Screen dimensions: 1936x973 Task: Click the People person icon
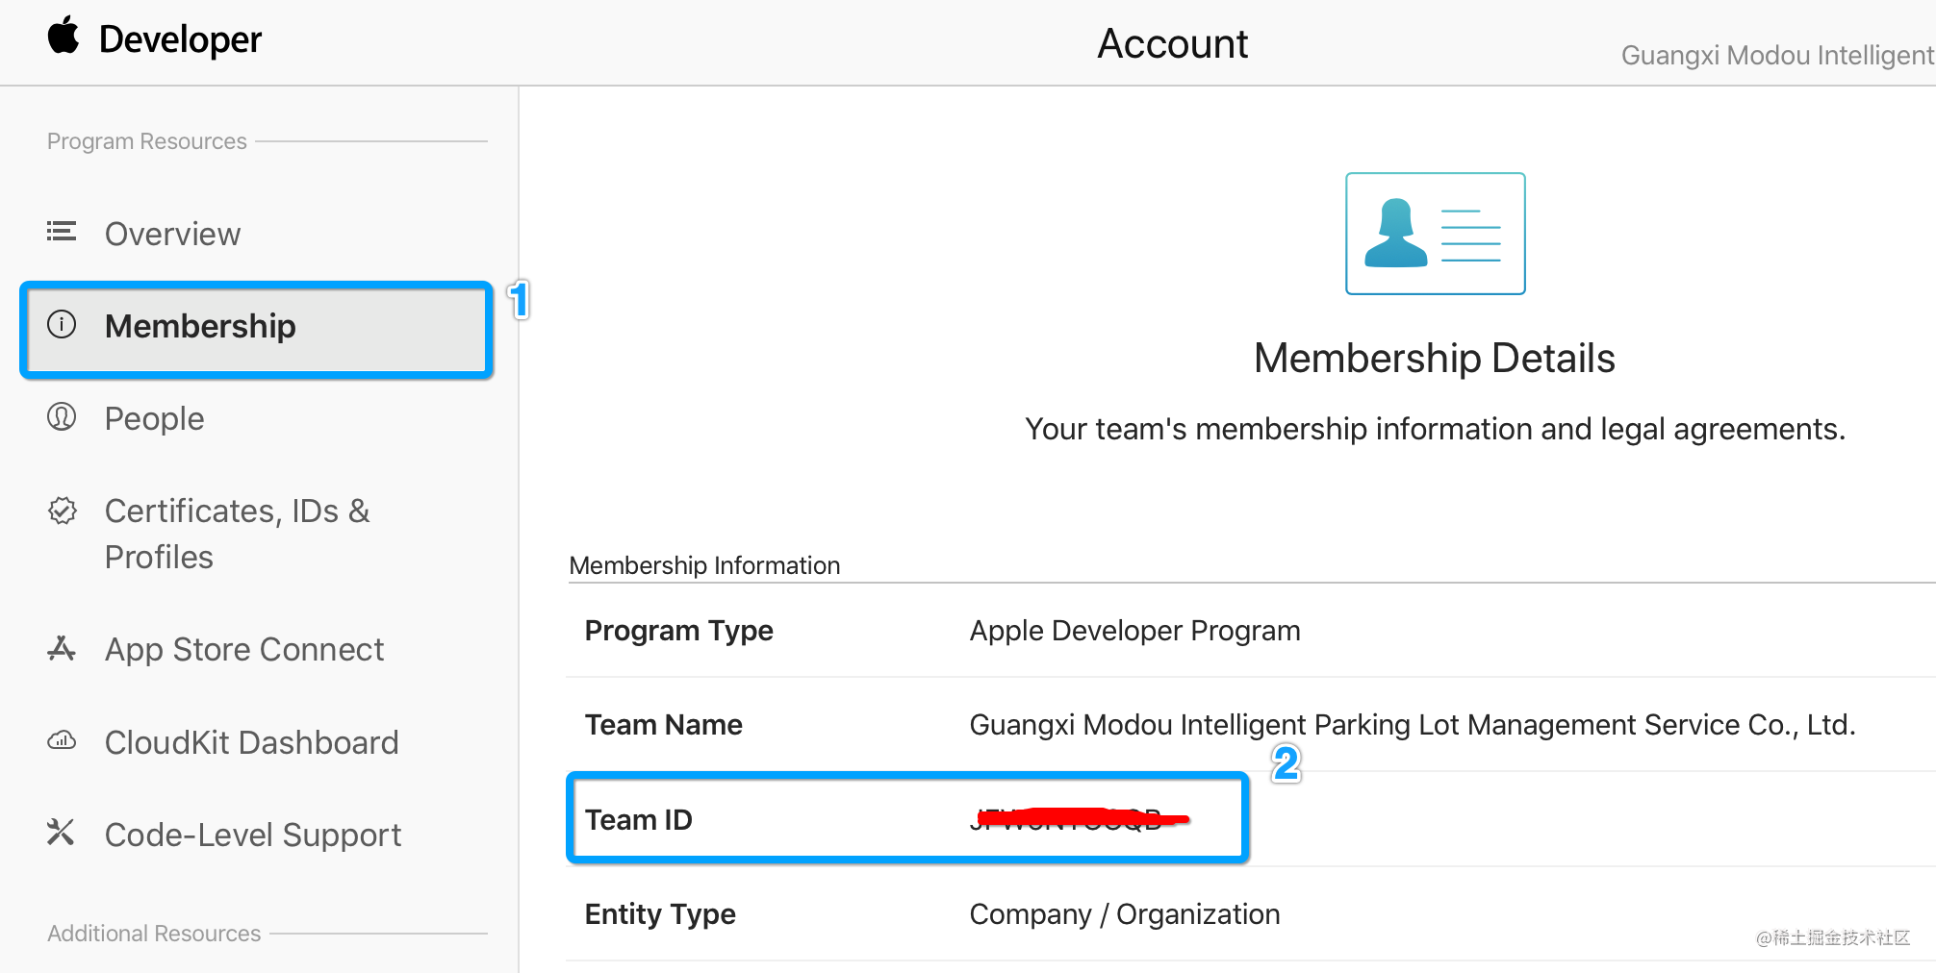coord(62,416)
